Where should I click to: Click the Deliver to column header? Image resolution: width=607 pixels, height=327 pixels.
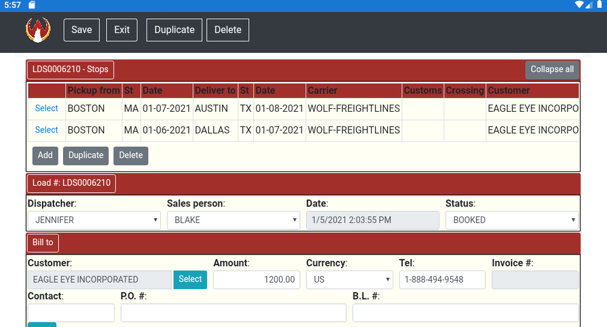pyautogui.click(x=215, y=91)
